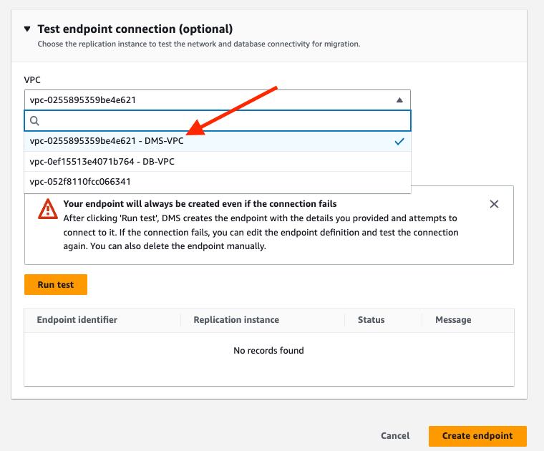Collapse the Test endpoint connection section
Screen dimensions: 544x451
pyautogui.click(x=27, y=29)
